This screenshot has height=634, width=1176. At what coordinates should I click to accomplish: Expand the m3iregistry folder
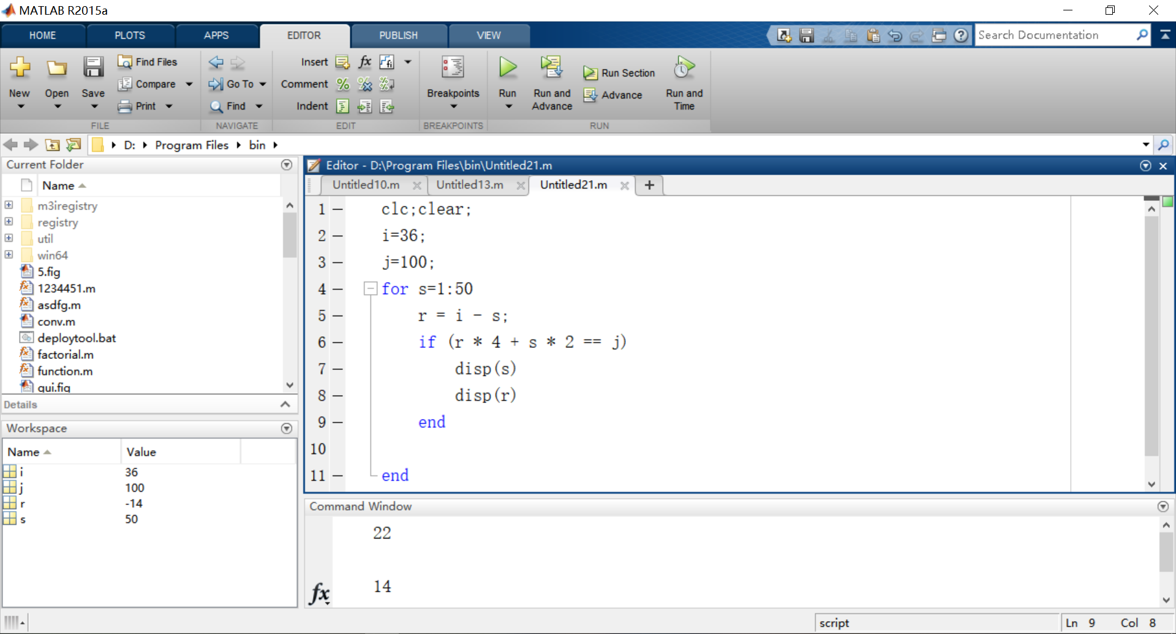click(9, 205)
